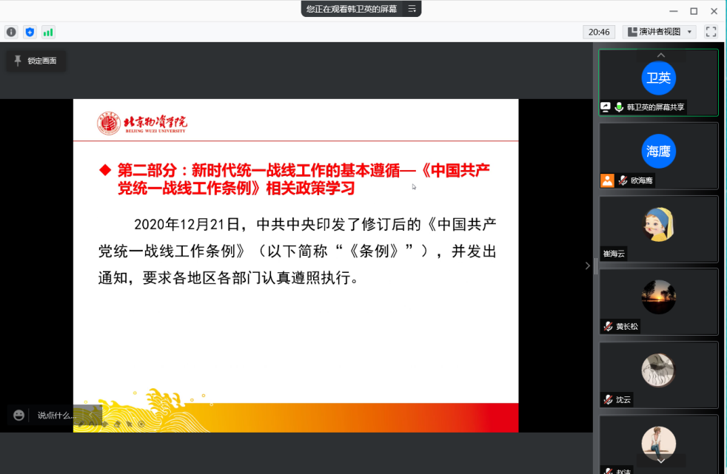This screenshot has width=727, height=474.
Task: Click 欧海鹰's orange host badge icon
Action: 608,180
